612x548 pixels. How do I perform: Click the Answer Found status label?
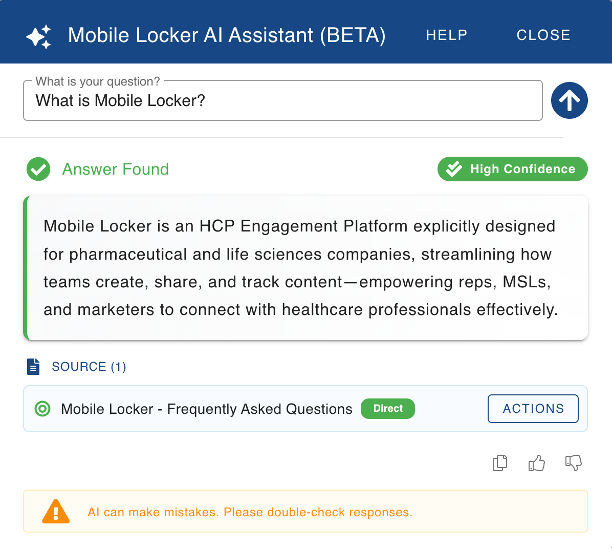tap(116, 169)
